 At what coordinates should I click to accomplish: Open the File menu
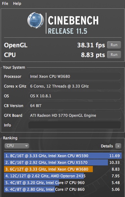(5, 3)
